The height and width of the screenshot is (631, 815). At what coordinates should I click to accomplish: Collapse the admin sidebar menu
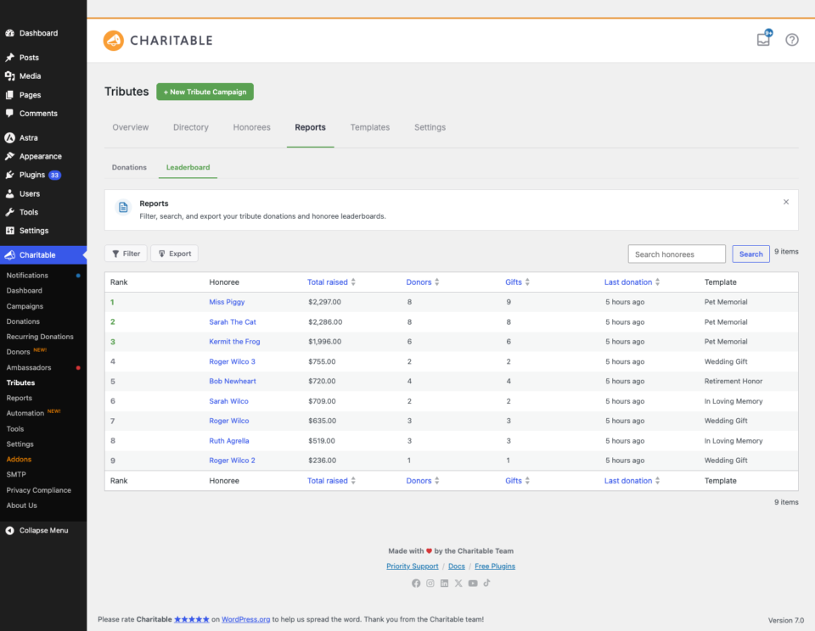click(43, 530)
